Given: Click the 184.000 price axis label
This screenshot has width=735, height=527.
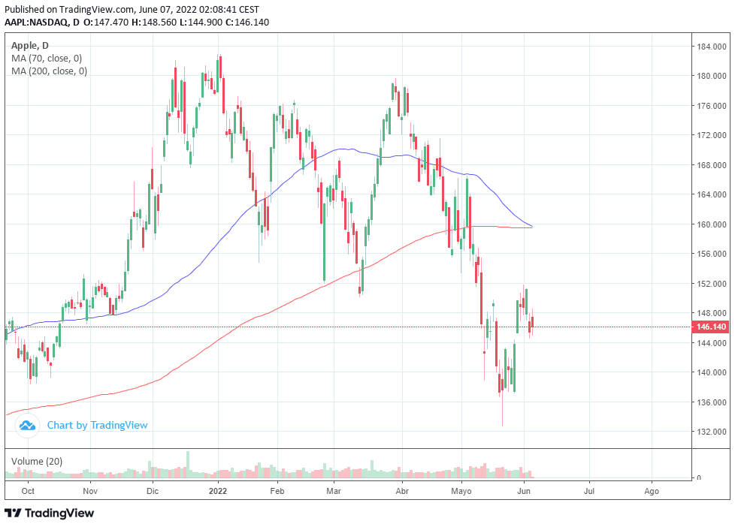Looking at the screenshot, I should click(712, 47).
